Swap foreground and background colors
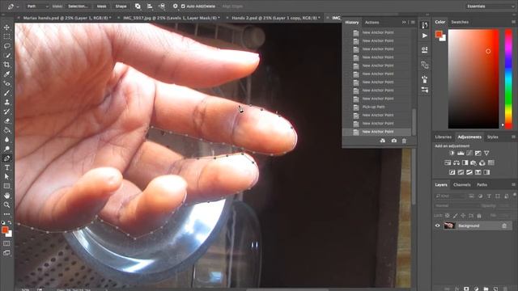Image resolution: width=518 pixels, height=291 pixels. (x=10, y=222)
